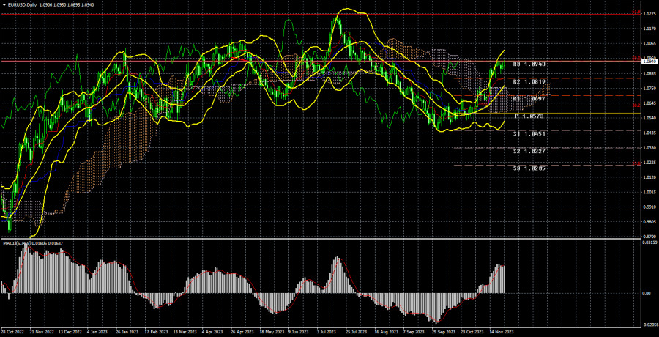Click the 0.00 level on MACD scale
This screenshot has height=337, width=659.
[645, 293]
